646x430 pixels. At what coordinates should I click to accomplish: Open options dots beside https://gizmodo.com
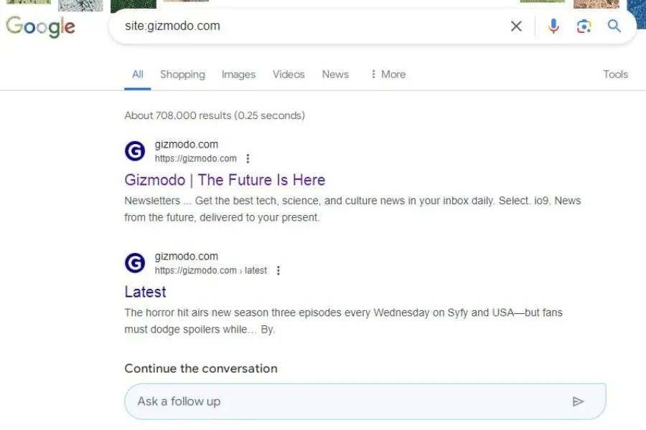point(248,158)
